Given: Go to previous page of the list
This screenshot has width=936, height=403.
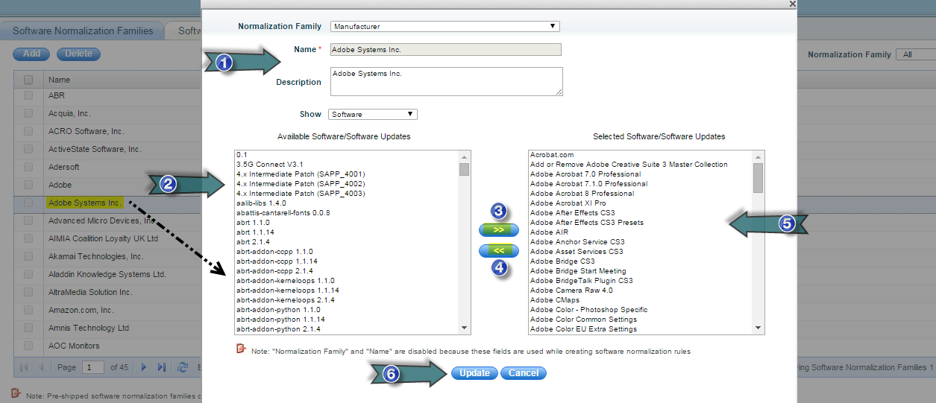Looking at the screenshot, I should (41, 367).
